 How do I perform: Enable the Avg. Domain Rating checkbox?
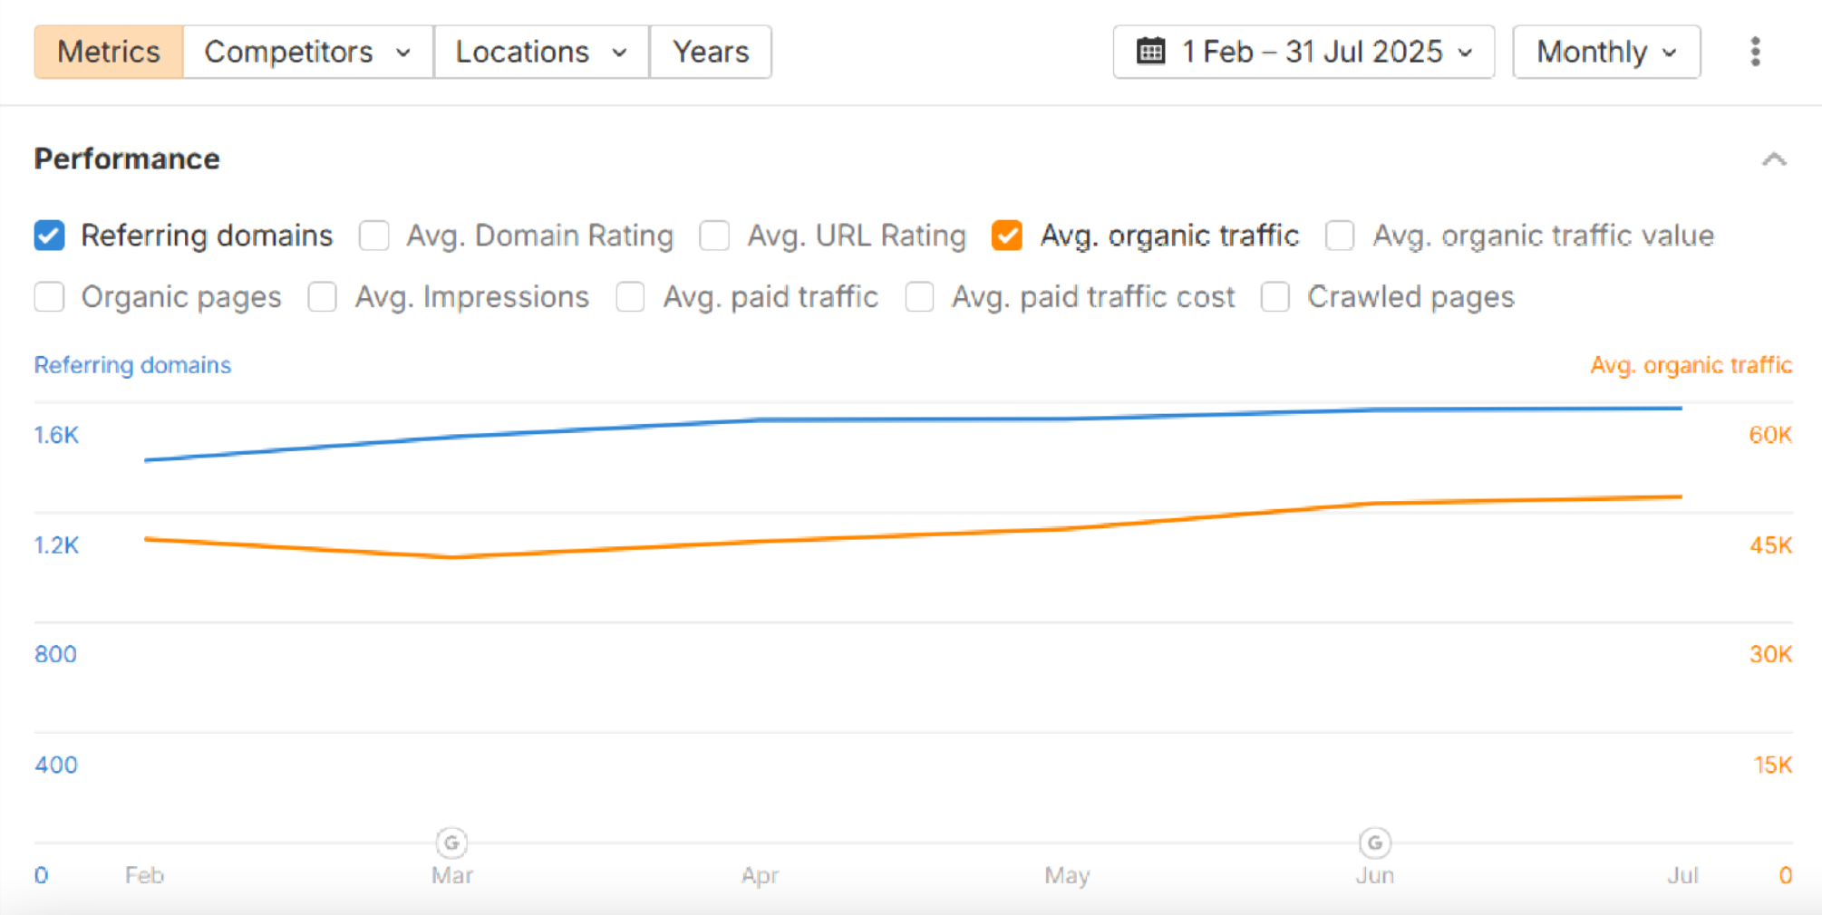coord(373,236)
